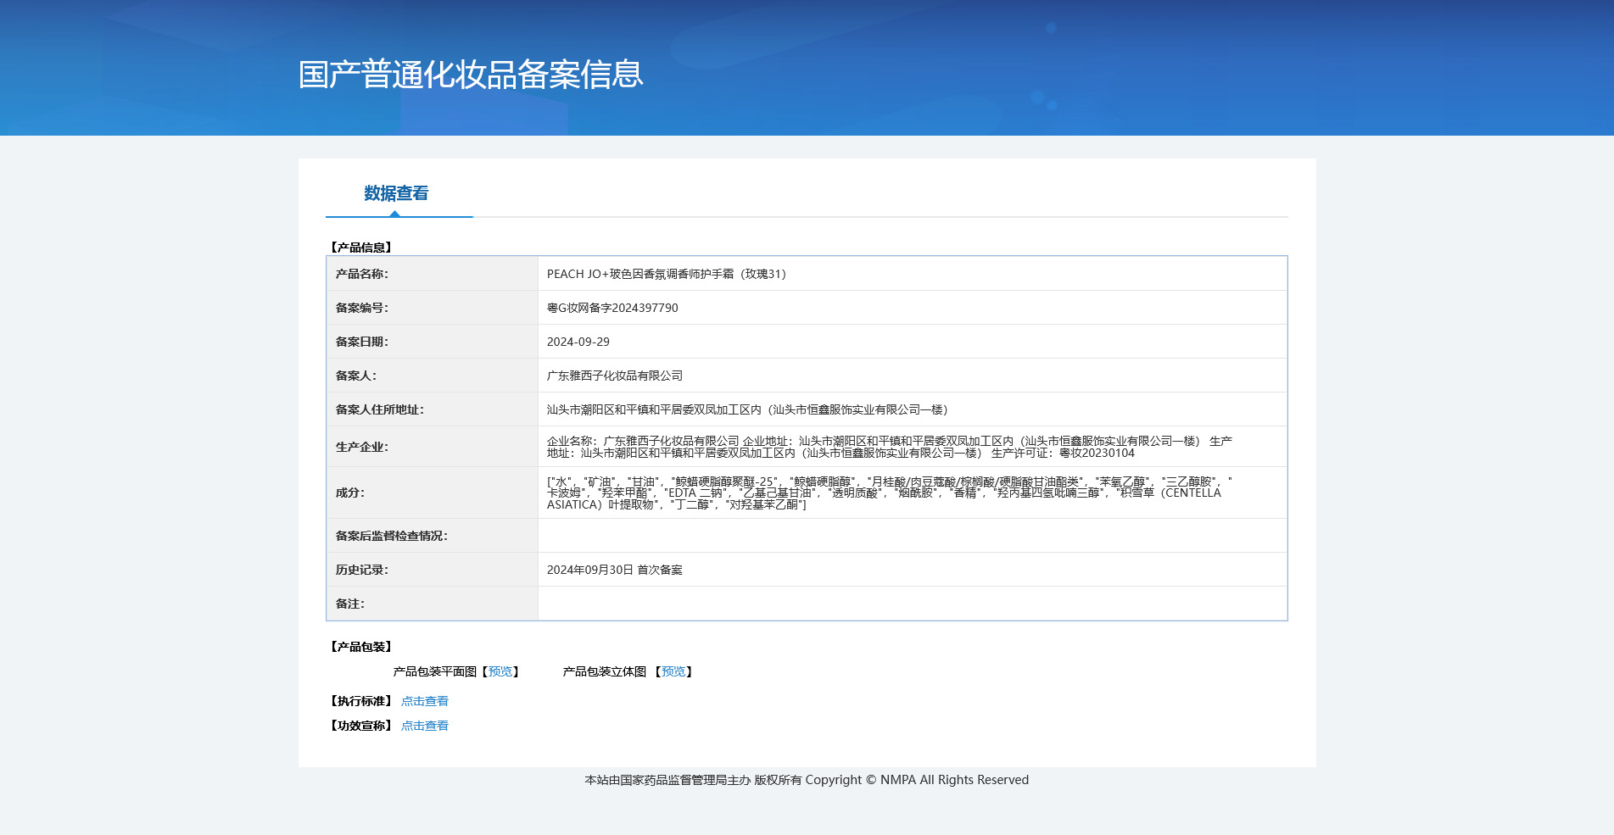Switch to the 数据查看 tab
This screenshot has height=835, width=1614.
(x=394, y=193)
